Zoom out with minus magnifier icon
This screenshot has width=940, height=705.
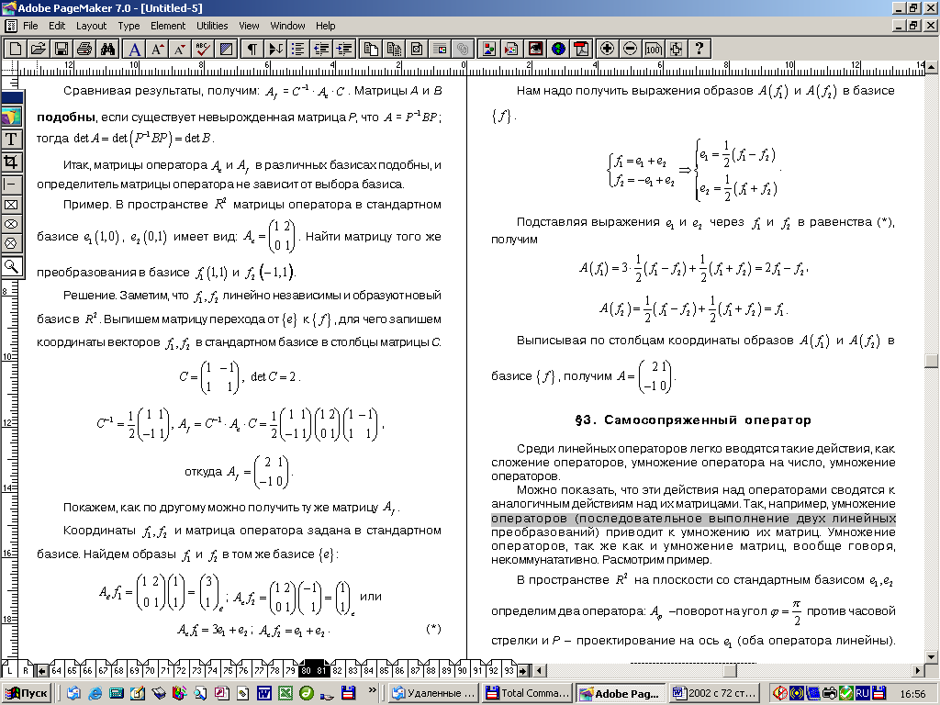click(x=630, y=49)
